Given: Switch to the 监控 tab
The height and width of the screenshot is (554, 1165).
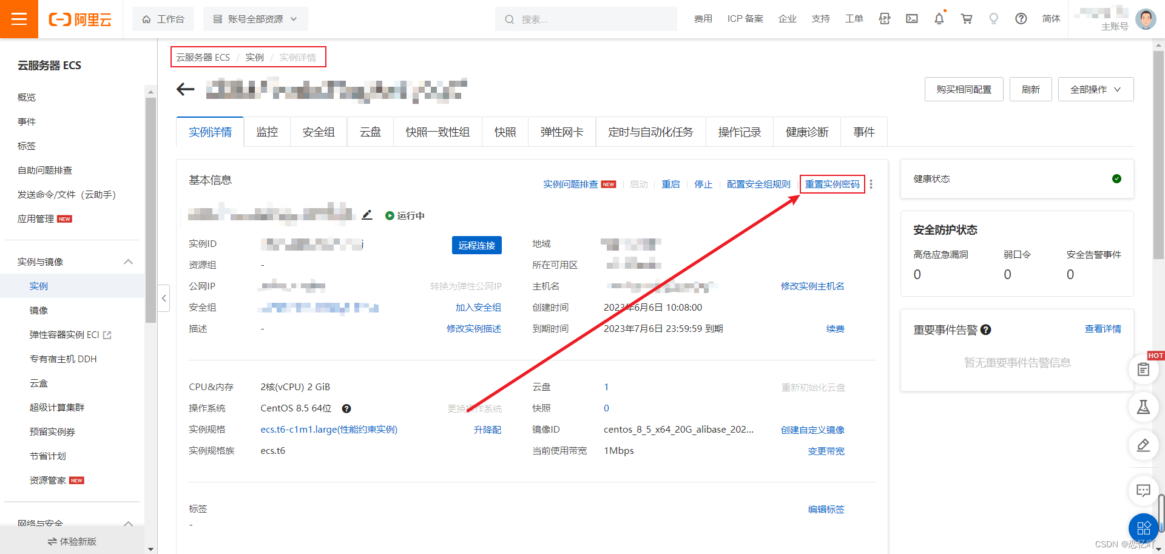Looking at the screenshot, I should click(x=267, y=132).
